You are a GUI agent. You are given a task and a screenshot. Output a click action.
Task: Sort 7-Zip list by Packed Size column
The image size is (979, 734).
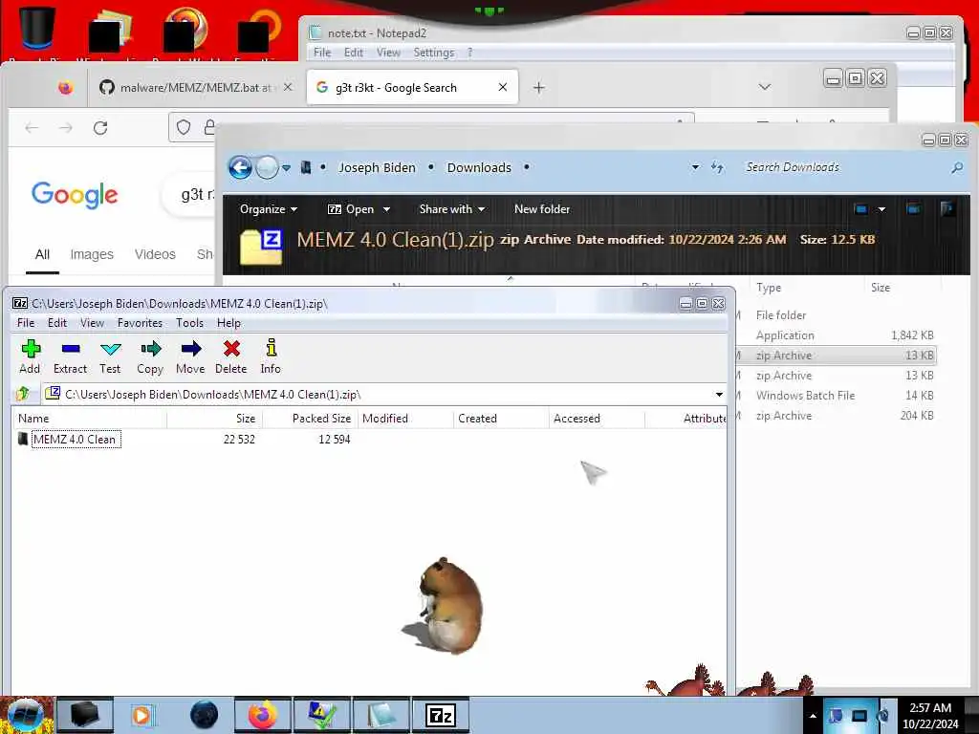311,419
